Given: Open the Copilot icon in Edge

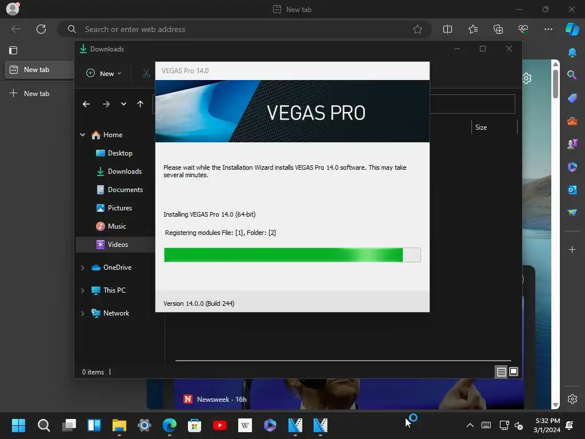Looking at the screenshot, I should [572, 29].
